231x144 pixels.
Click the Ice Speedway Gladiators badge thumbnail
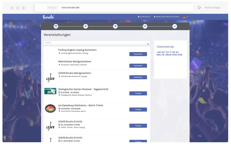click(x=50, y=109)
